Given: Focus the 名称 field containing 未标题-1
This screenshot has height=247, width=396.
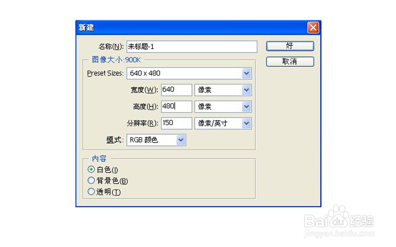Looking at the screenshot, I should [x=192, y=47].
